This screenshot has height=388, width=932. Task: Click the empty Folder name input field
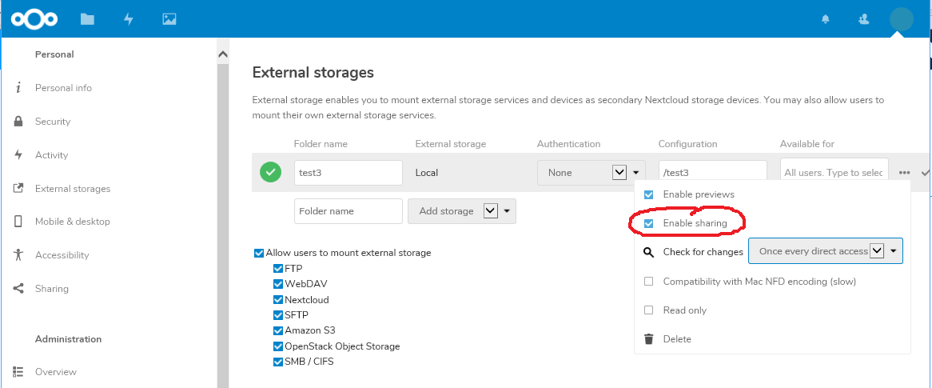point(348,211)
